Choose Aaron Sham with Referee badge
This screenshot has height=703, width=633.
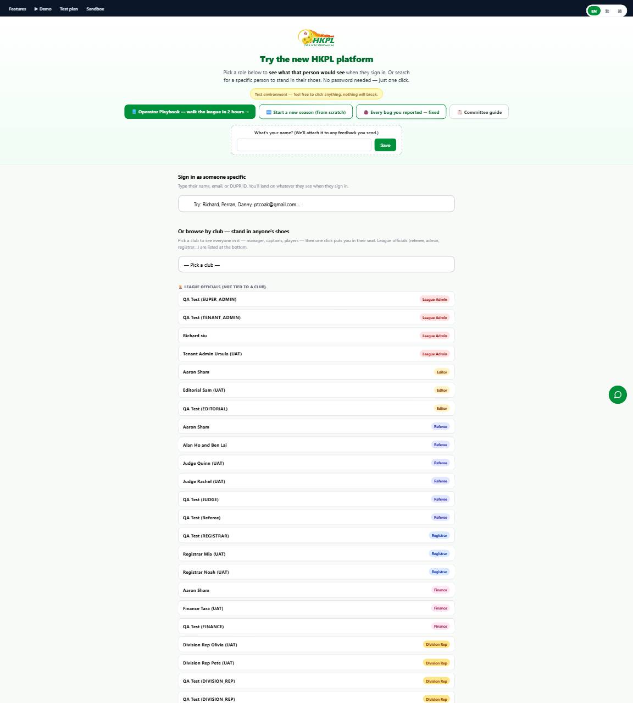point(316,427)
